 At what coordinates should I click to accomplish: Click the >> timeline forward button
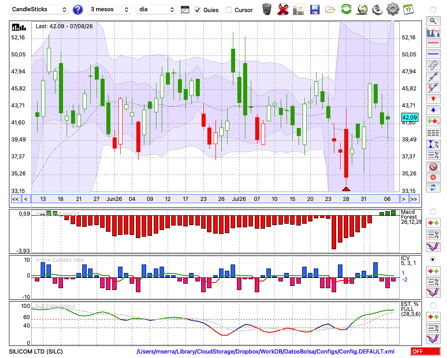414,199
